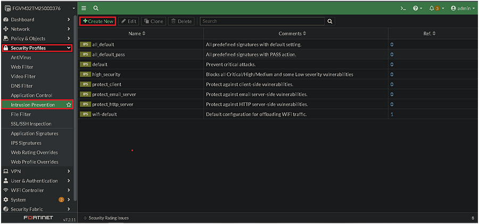
Task: Open the help question mark menu
Action: coord(417,9)
